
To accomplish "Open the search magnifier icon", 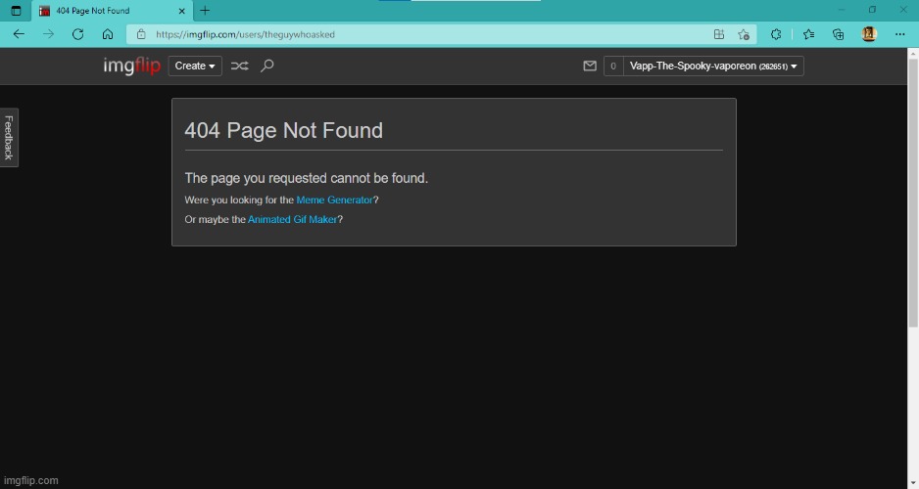I will [x=267, y=67].
